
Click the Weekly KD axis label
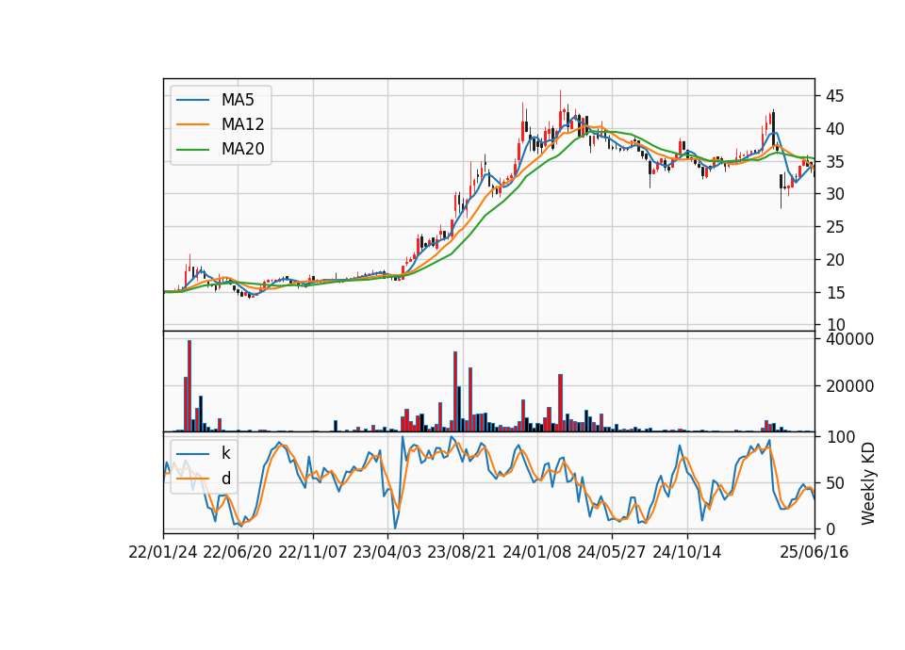(868, 484)
